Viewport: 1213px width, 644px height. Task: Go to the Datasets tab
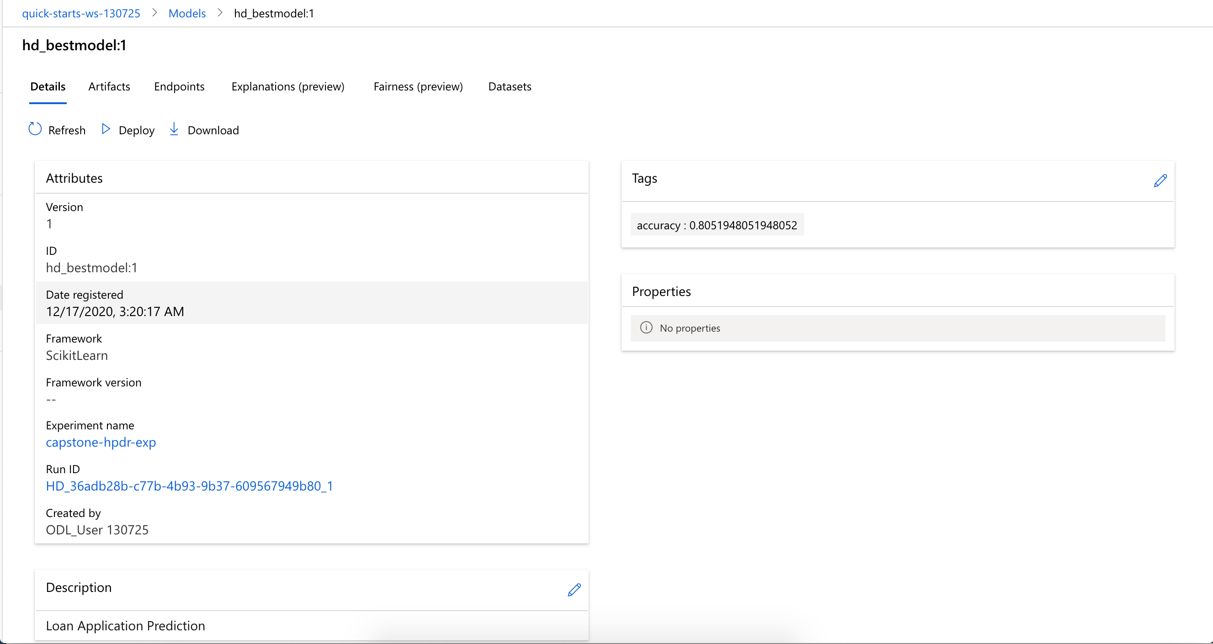(x=510, y=87)
